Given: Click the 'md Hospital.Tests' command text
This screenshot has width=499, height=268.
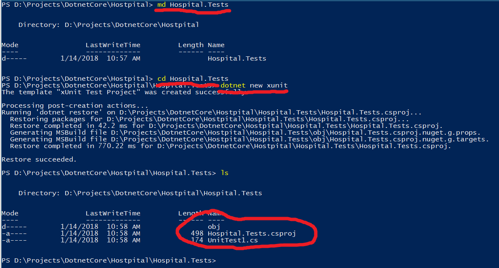Looking at the screenshot, I should tap(193, 5).
